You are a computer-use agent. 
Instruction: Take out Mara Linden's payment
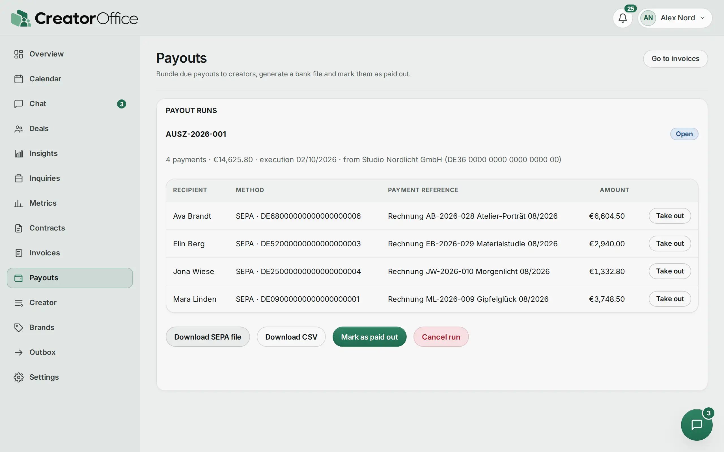tap(669, 299)
